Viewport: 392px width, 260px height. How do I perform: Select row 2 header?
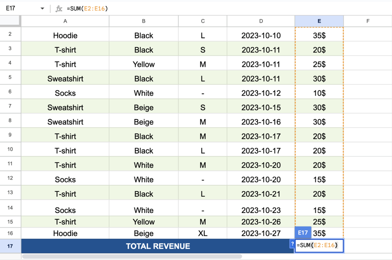10,34
